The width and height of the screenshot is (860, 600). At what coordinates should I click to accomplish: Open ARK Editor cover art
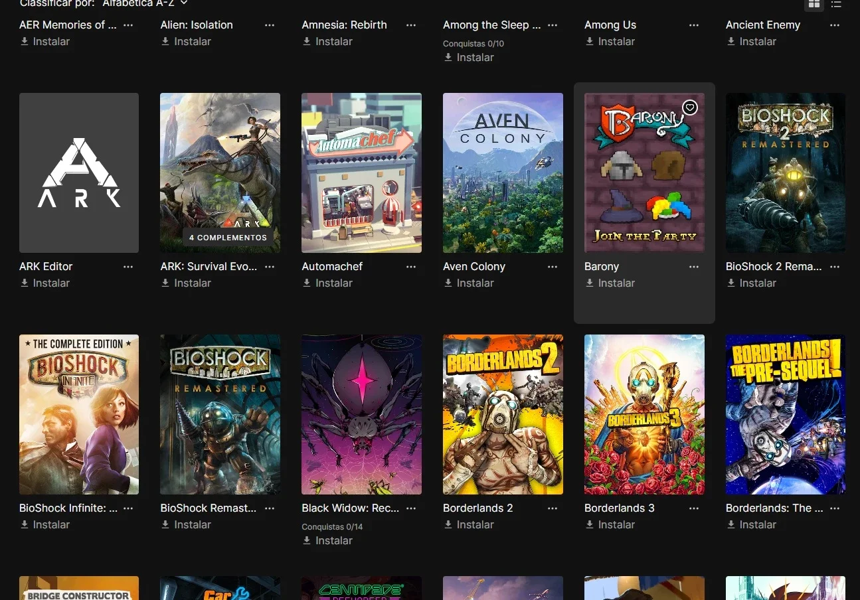pyautogui.click(x=79, y=173)
